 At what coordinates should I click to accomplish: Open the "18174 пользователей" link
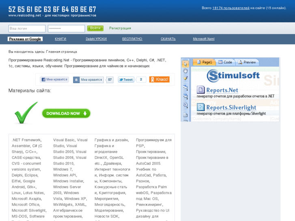pos(231,8)
